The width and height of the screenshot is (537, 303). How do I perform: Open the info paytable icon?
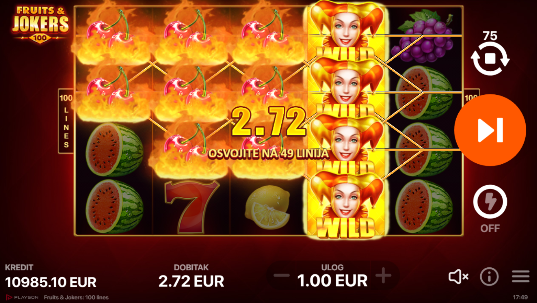point(489,277)
